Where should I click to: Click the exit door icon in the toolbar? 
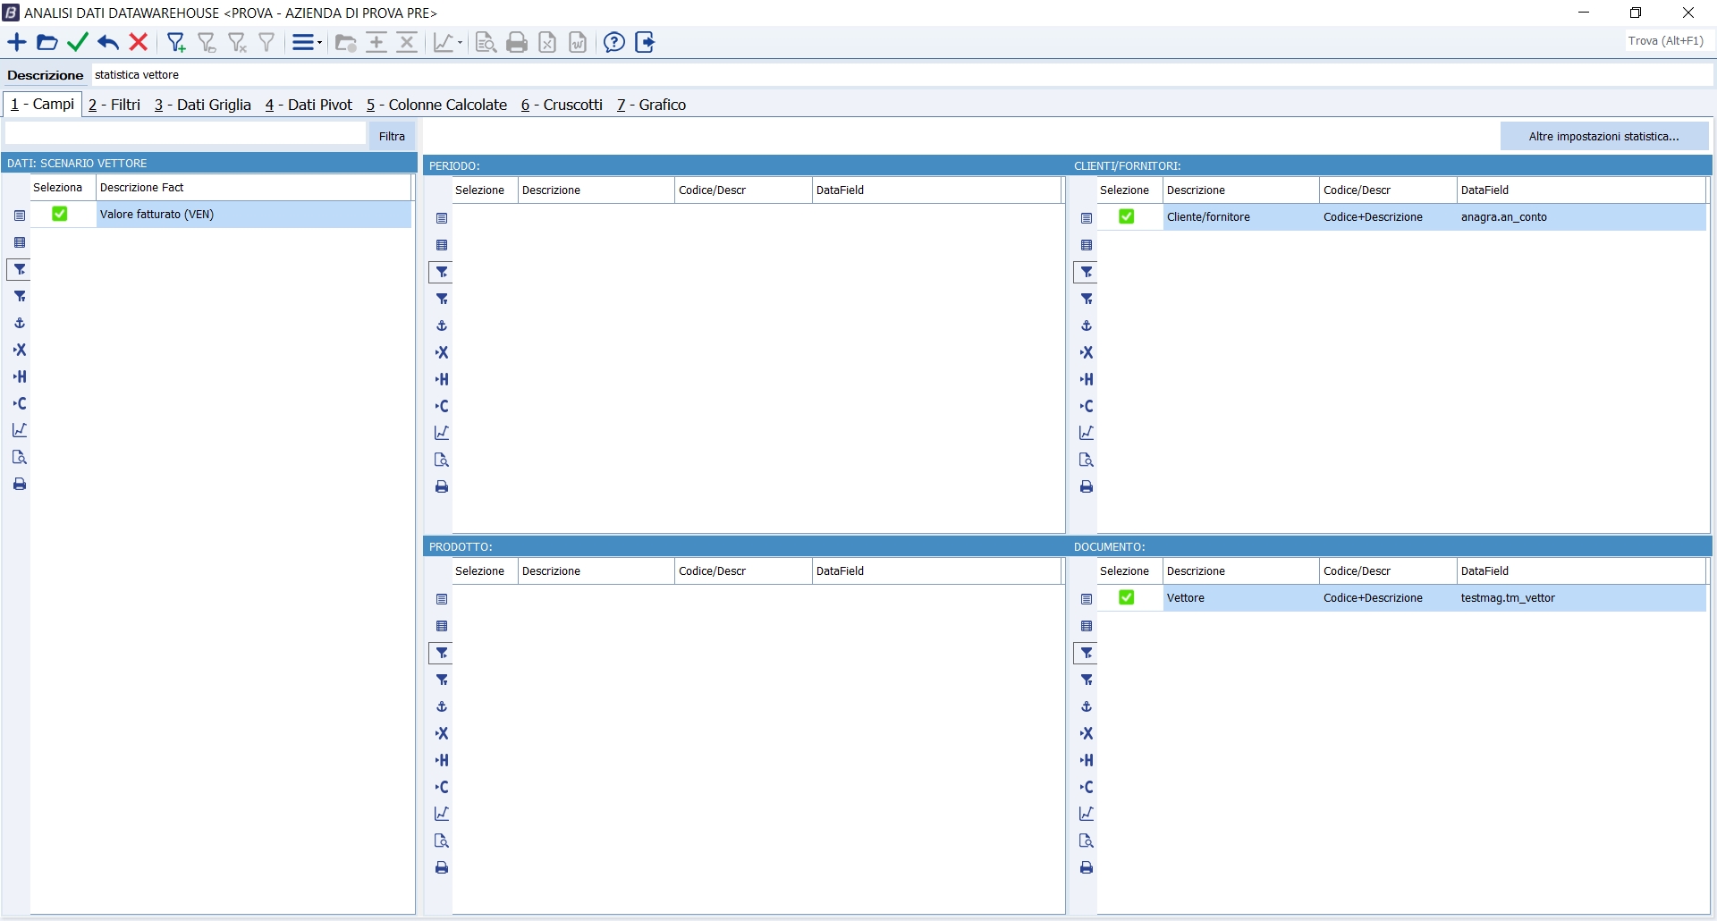click(x=645, y=42)
